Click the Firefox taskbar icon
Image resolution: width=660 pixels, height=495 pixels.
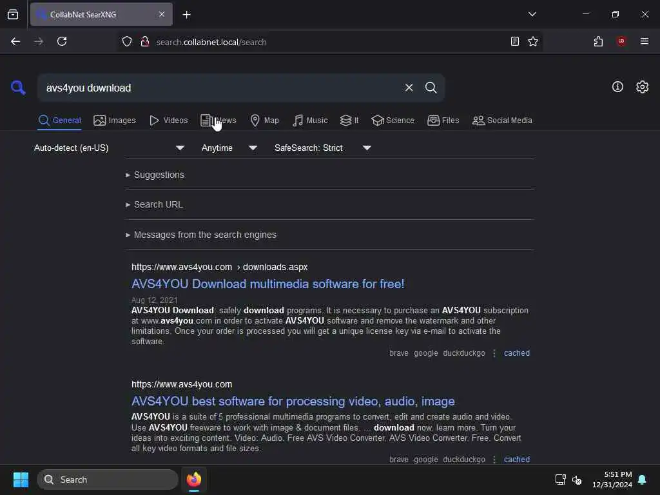[193, 480]
